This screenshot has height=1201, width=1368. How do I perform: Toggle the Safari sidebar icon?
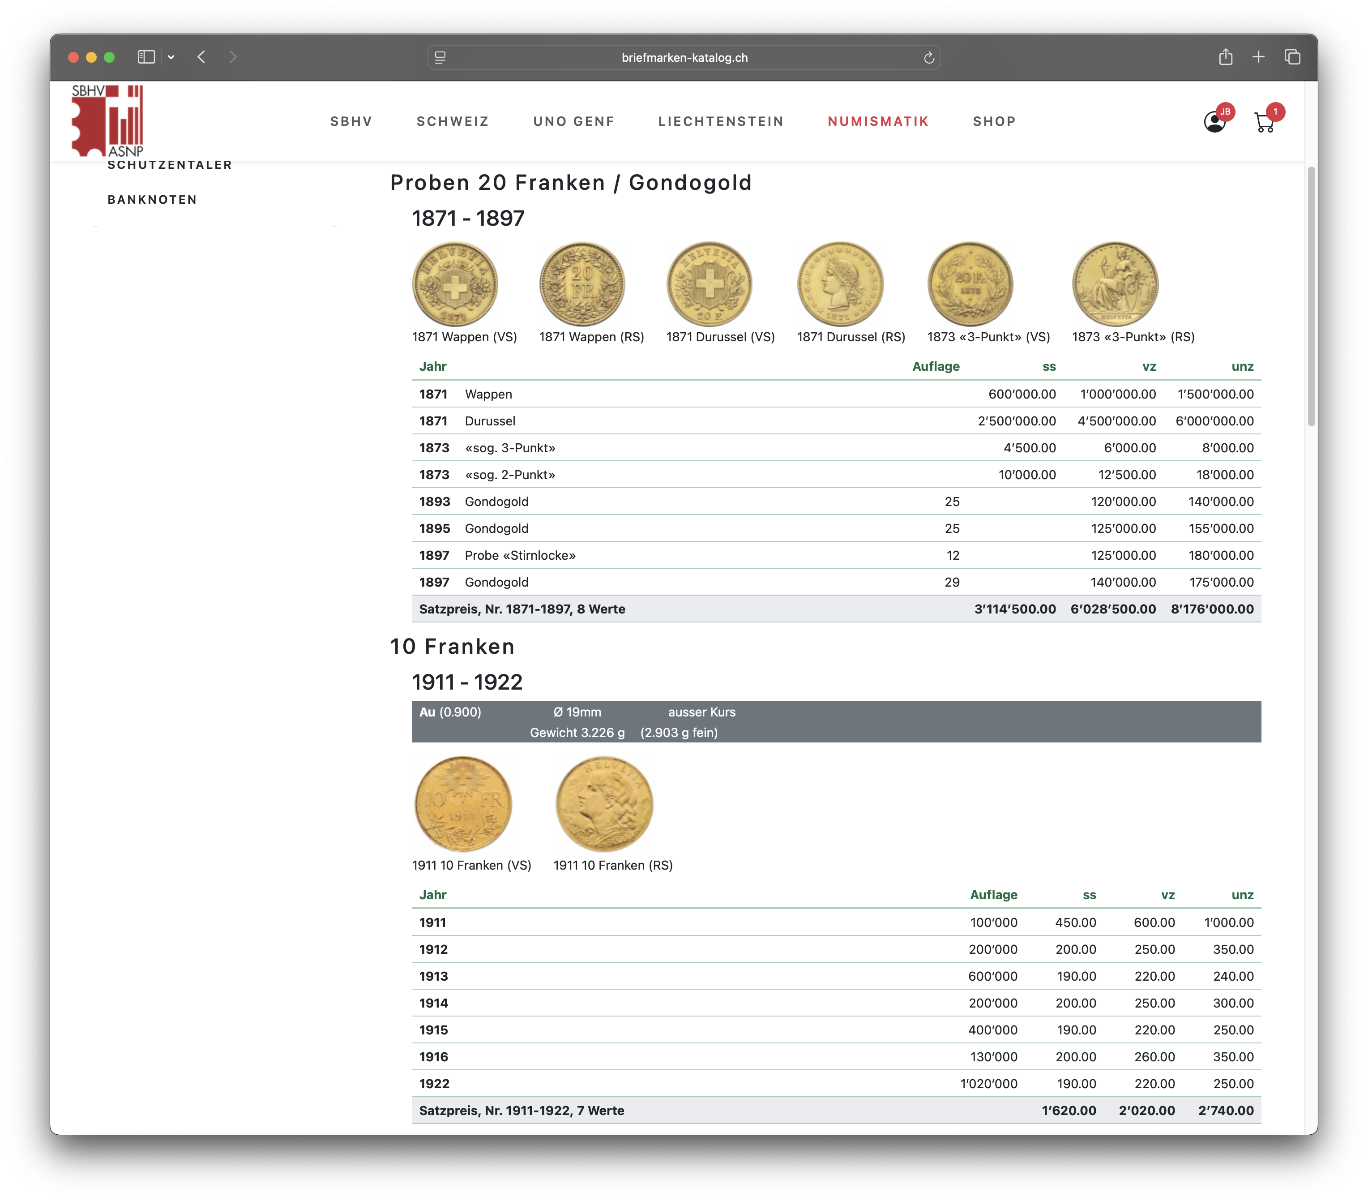(146, 57)
